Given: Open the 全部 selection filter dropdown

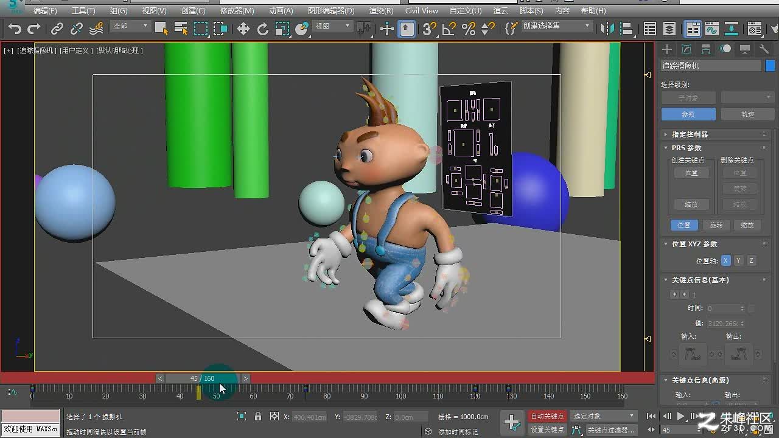Looking at the screenshot, I should pos(130,26).
